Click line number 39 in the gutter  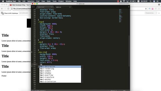point(34,22)
